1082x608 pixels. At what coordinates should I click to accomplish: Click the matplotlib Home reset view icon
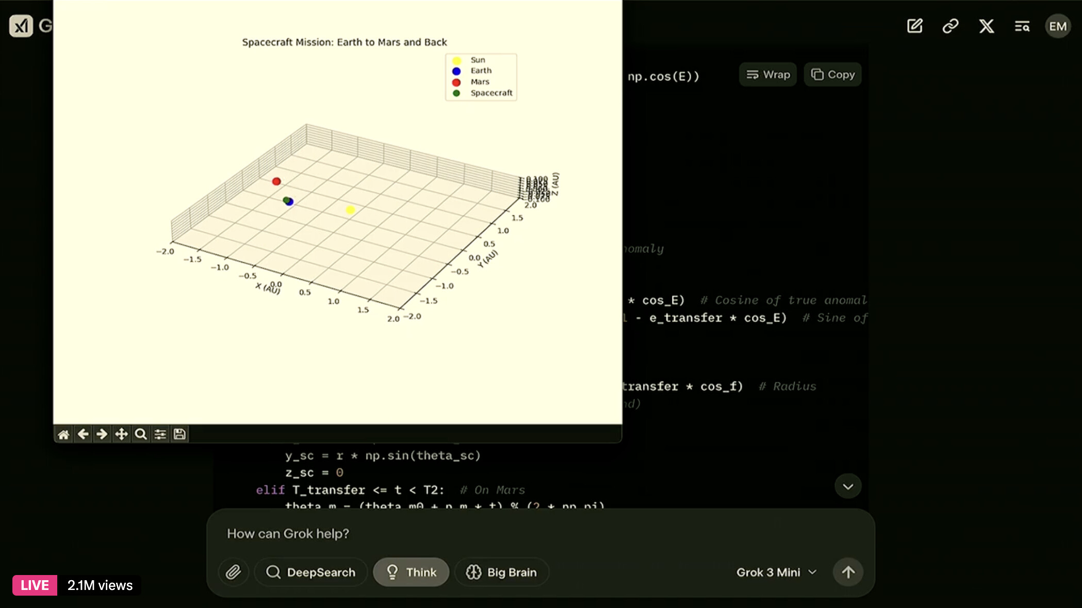(63, 434)
